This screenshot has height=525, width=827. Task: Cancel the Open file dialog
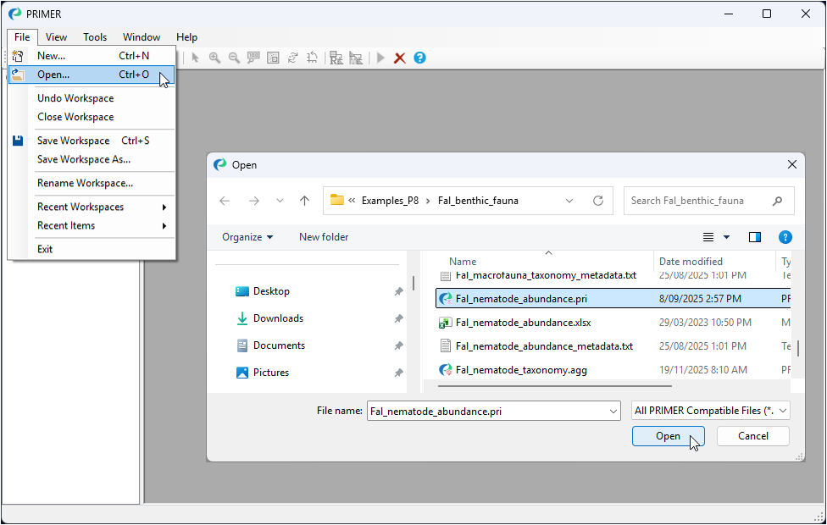pyautogui.click(x=752, y=436)
